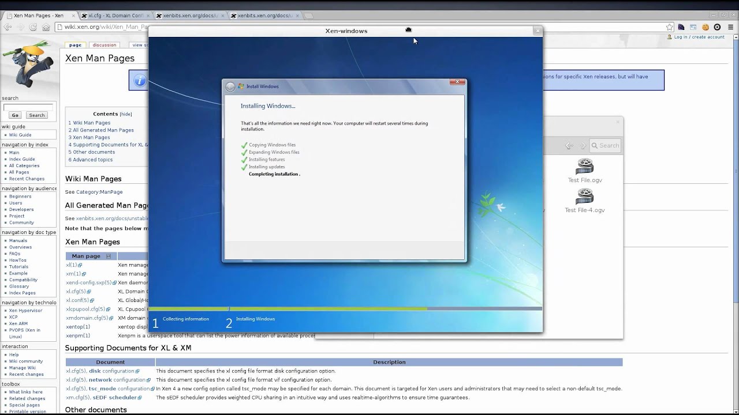Close the Xen-windows VM window
This screenshot has width=739, height=415.
coord(538,31)
